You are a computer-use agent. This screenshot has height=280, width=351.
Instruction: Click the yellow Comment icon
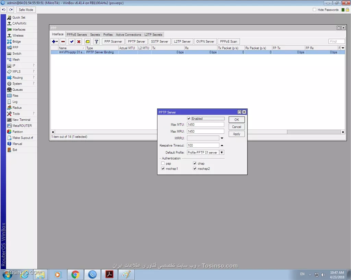[x=87, y=41]
